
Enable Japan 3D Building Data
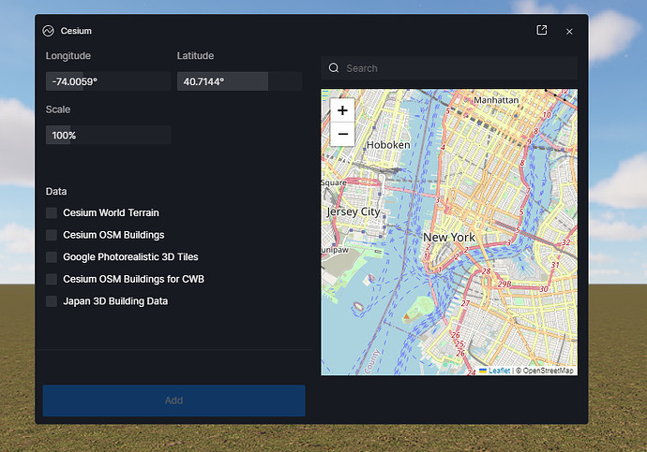tap(52, 301)
